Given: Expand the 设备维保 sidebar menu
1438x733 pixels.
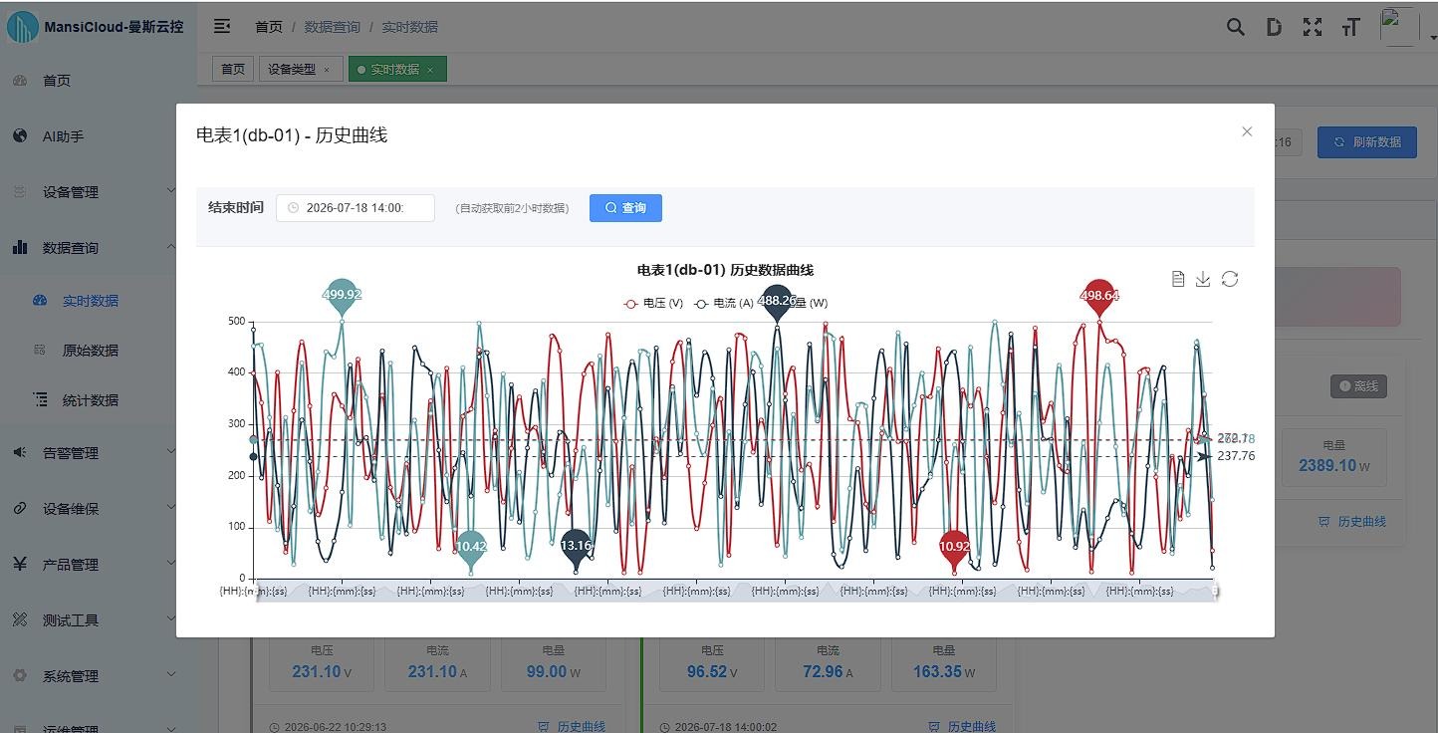Looking at the screenshot, I should click(98, 509).
